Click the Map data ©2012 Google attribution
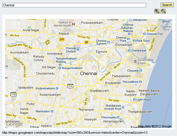The height and width of the screenshot is (136, 177). coord(155,126)
